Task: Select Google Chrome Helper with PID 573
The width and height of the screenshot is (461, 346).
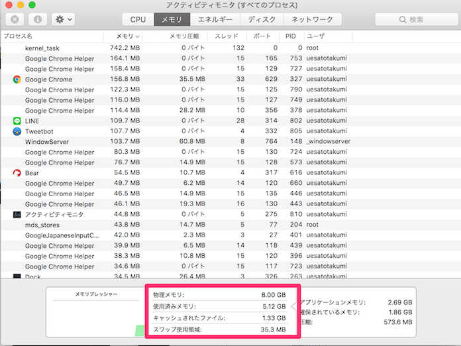Action: click(x=230, y=162)
